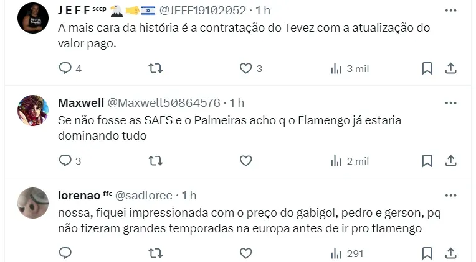Open lorenao's tweet timestamp 1 h
Viewport: 476px width, 262px height.
coord(189,195)
